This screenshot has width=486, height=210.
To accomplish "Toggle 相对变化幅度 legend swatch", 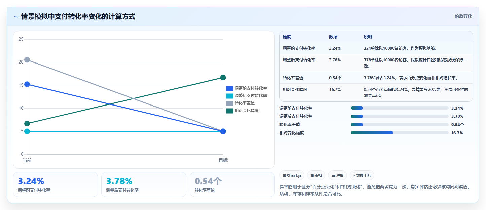I will coord(229,111).
